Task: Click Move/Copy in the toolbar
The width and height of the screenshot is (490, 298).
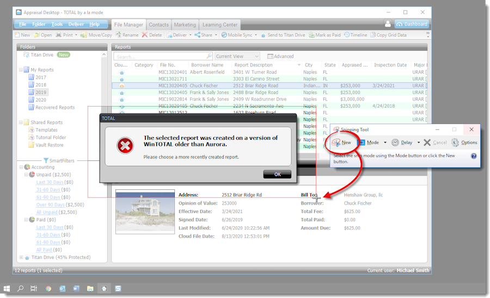Action: [96, 35]
